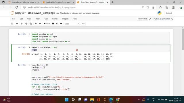184x103 pixels.
Task: Click the run-cell icon beside In [8]
Action: click(x=29, y=47)
